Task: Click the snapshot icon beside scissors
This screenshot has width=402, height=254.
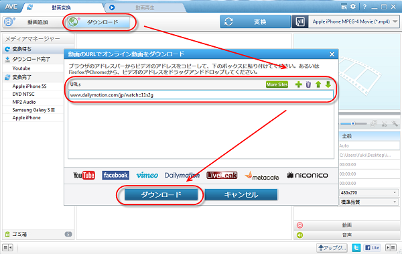Action: [374, 124]
